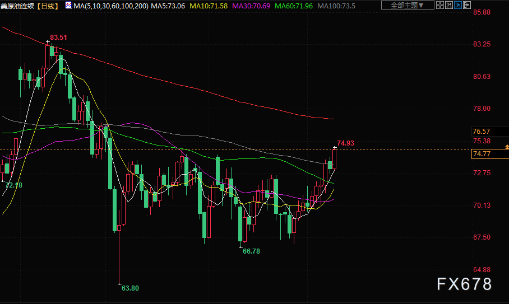Click the 75.38 axis value
509x304 pixels.
point(482,141)
